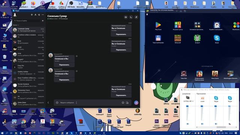Click the BlueStacks back arrow
This screenshot has height=135, width=240.
tap(177, 11)
